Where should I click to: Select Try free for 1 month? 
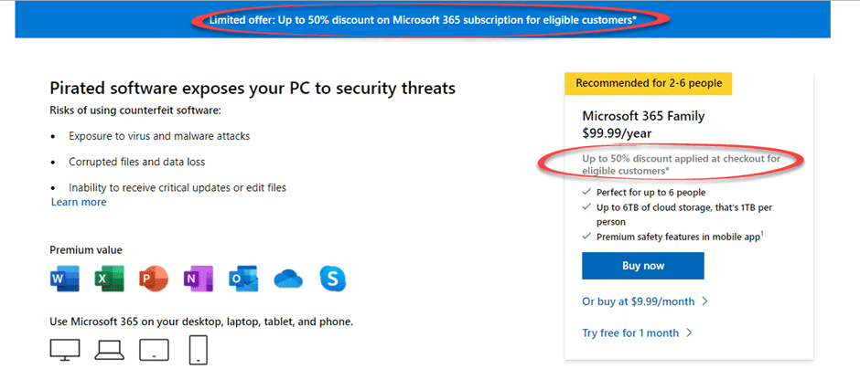tap(637, 333)
